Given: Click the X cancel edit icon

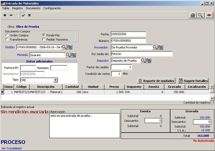Looking at the screenshot, I should 29,15.
